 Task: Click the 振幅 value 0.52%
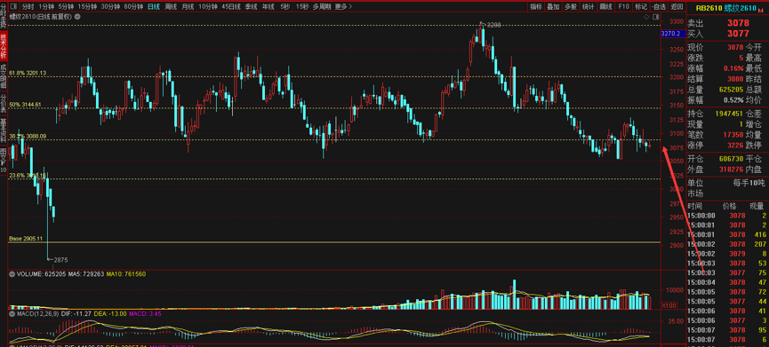[733, 100]
